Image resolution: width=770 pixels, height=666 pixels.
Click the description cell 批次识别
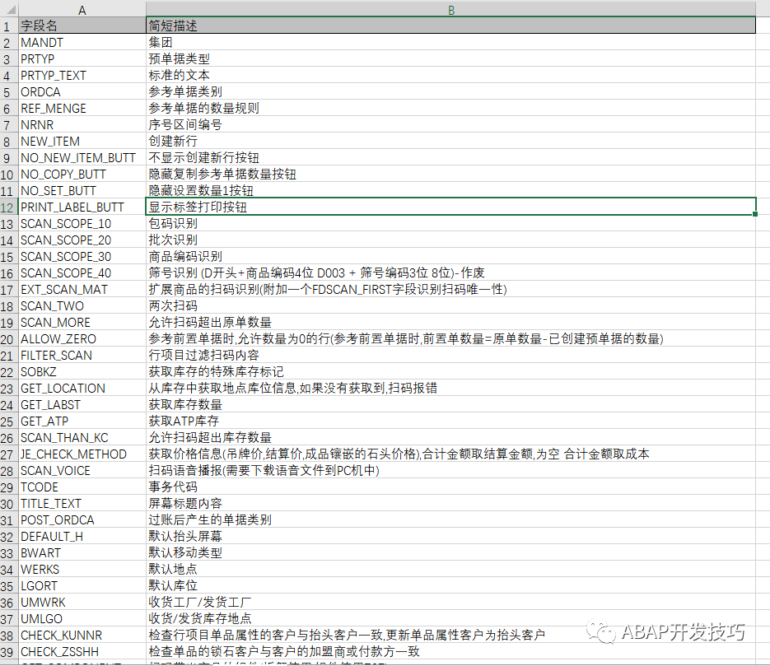click(450, 240)
